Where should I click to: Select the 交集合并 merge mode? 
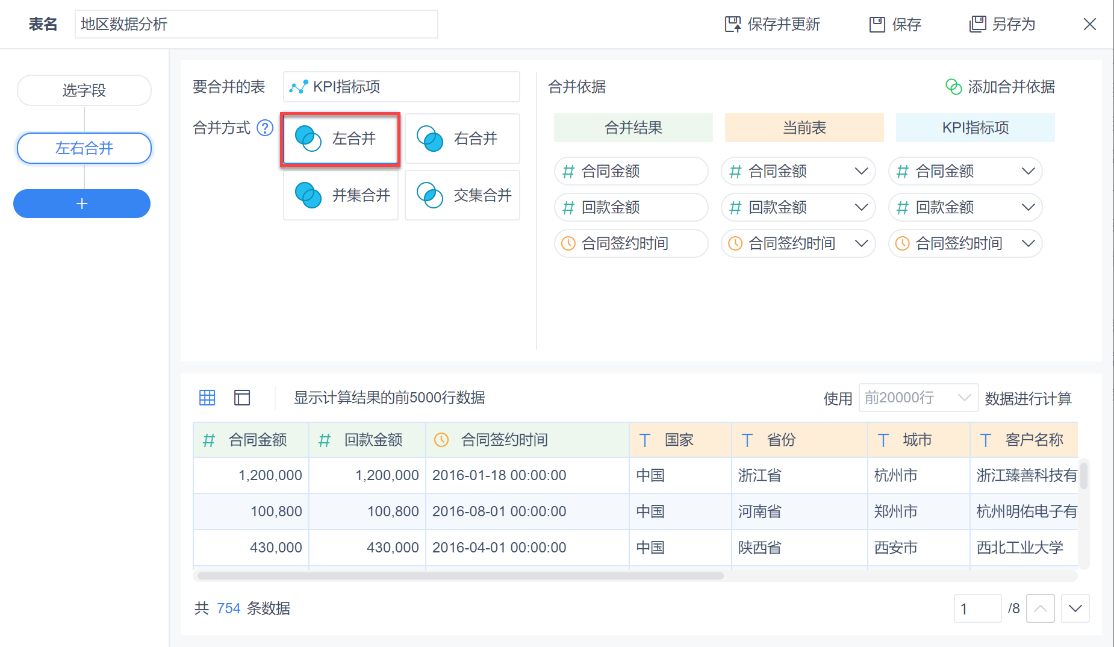[462, 195]
